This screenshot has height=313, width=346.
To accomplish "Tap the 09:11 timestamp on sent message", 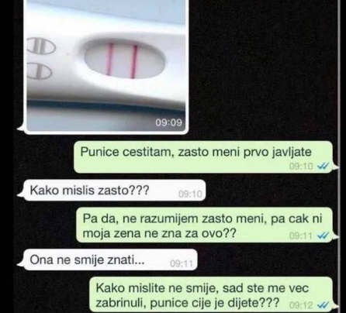I will point(301,236).
